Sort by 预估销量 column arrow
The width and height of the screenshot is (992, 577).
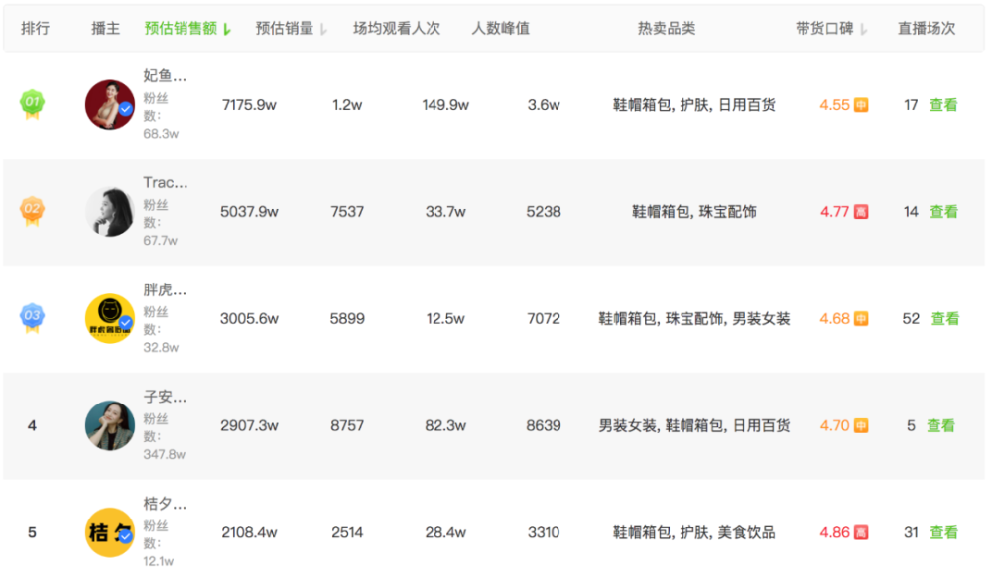[323, 29]
